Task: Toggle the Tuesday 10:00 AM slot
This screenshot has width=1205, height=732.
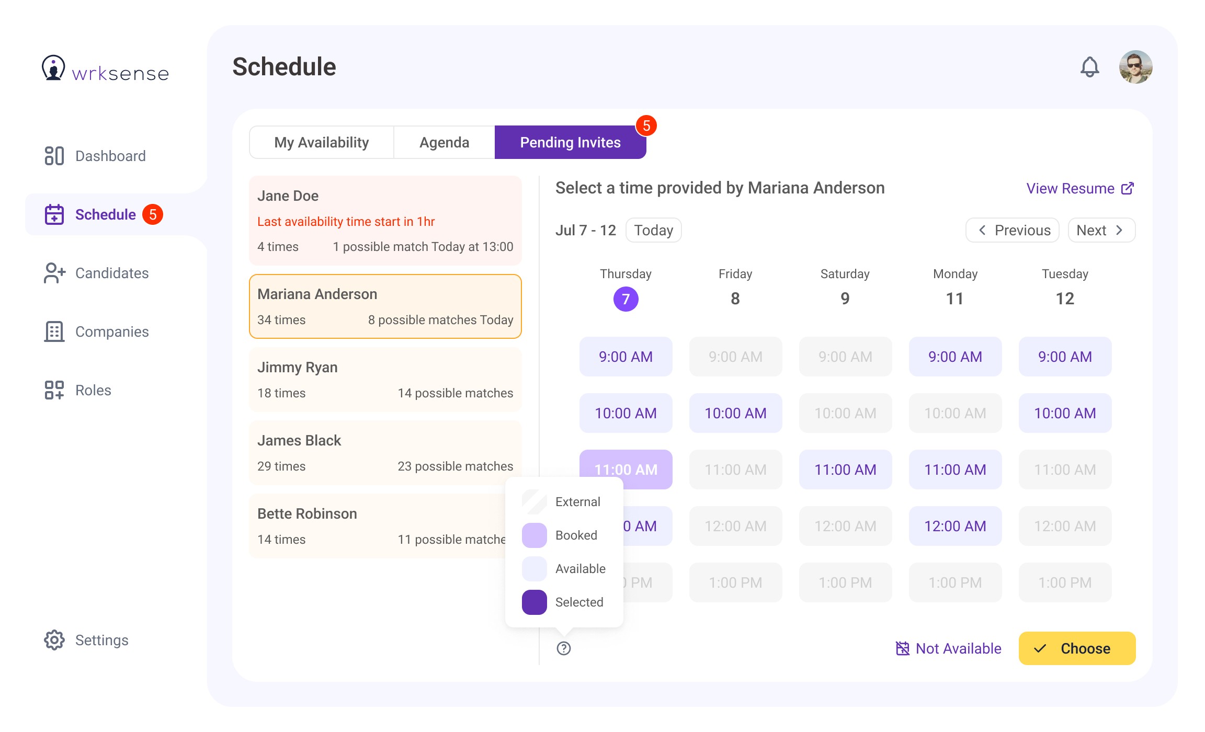Action: coord(1065,413)
